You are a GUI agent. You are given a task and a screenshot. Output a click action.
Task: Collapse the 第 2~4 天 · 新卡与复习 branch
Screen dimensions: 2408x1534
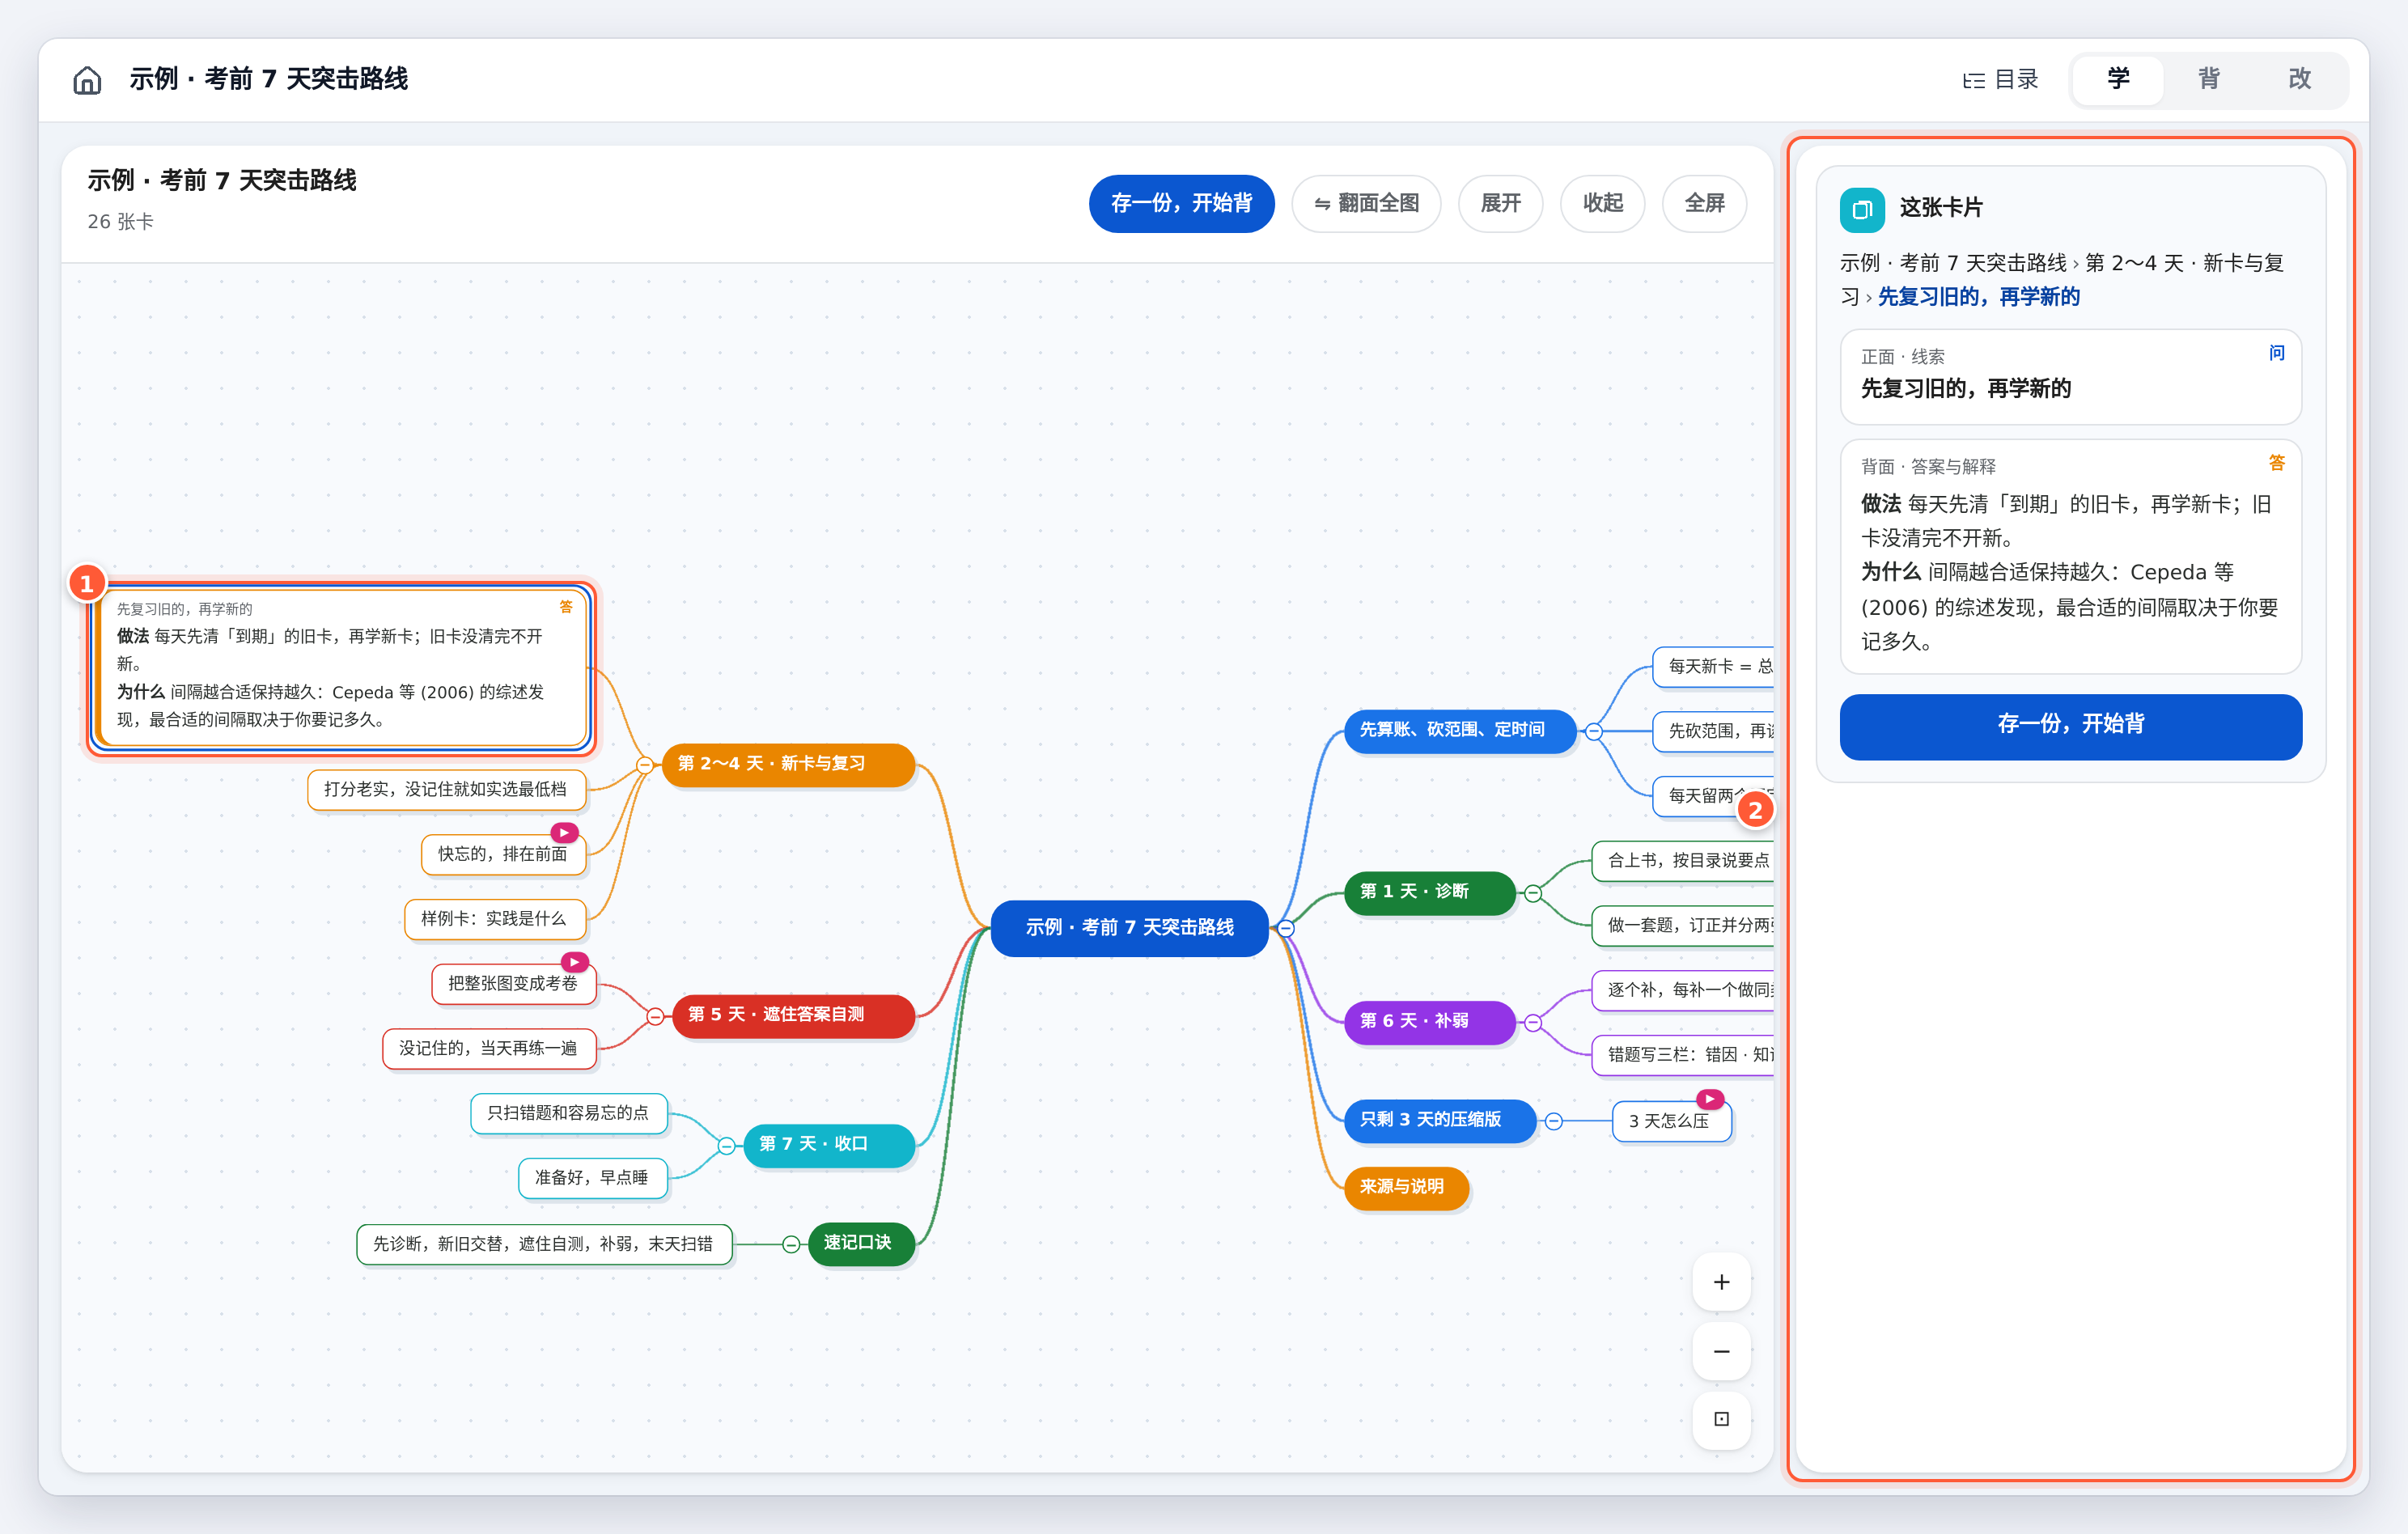click(645, 765)
